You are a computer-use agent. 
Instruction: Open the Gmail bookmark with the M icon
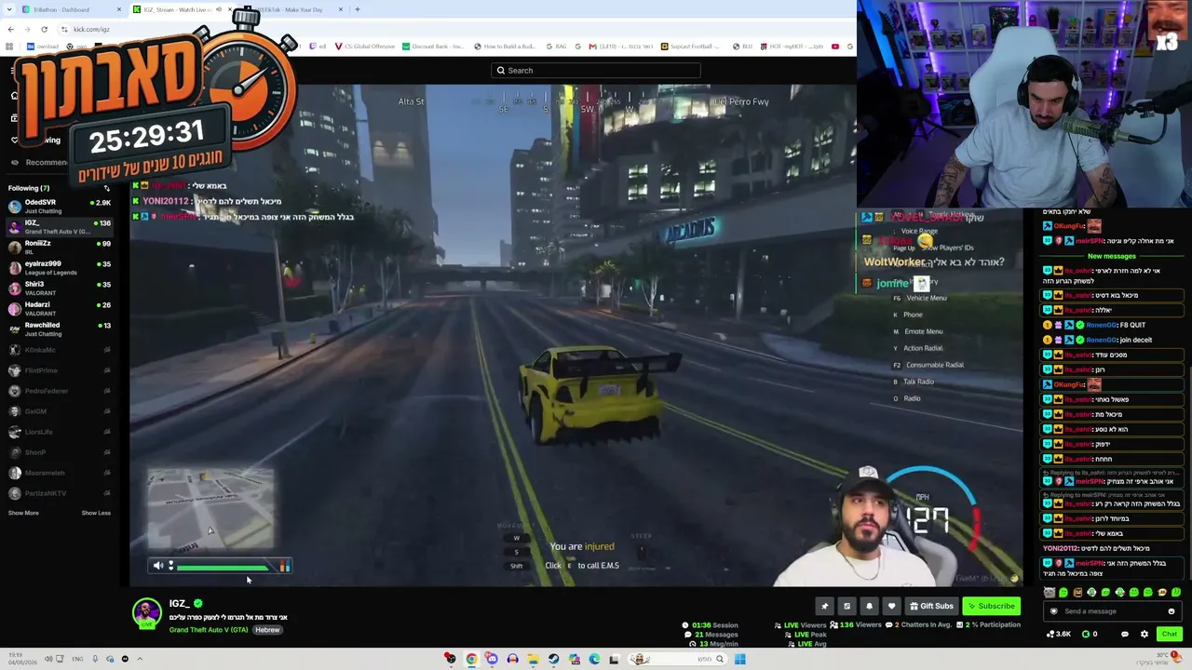coord(619,47)
